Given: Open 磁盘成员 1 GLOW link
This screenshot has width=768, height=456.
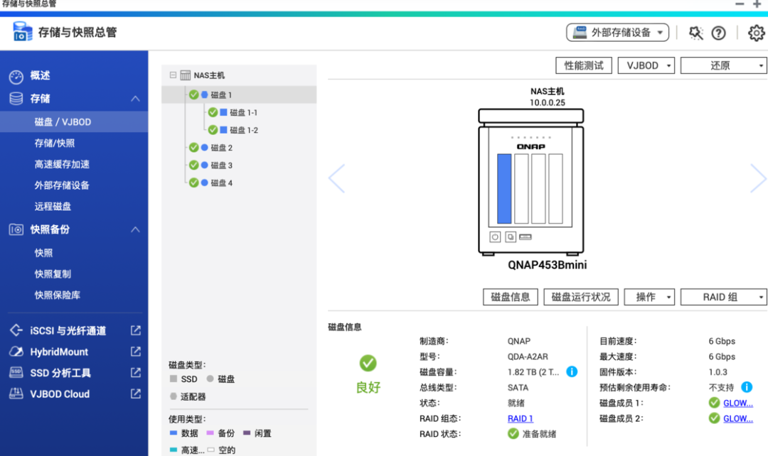Looking at the screenshot, I should (738, 403).
